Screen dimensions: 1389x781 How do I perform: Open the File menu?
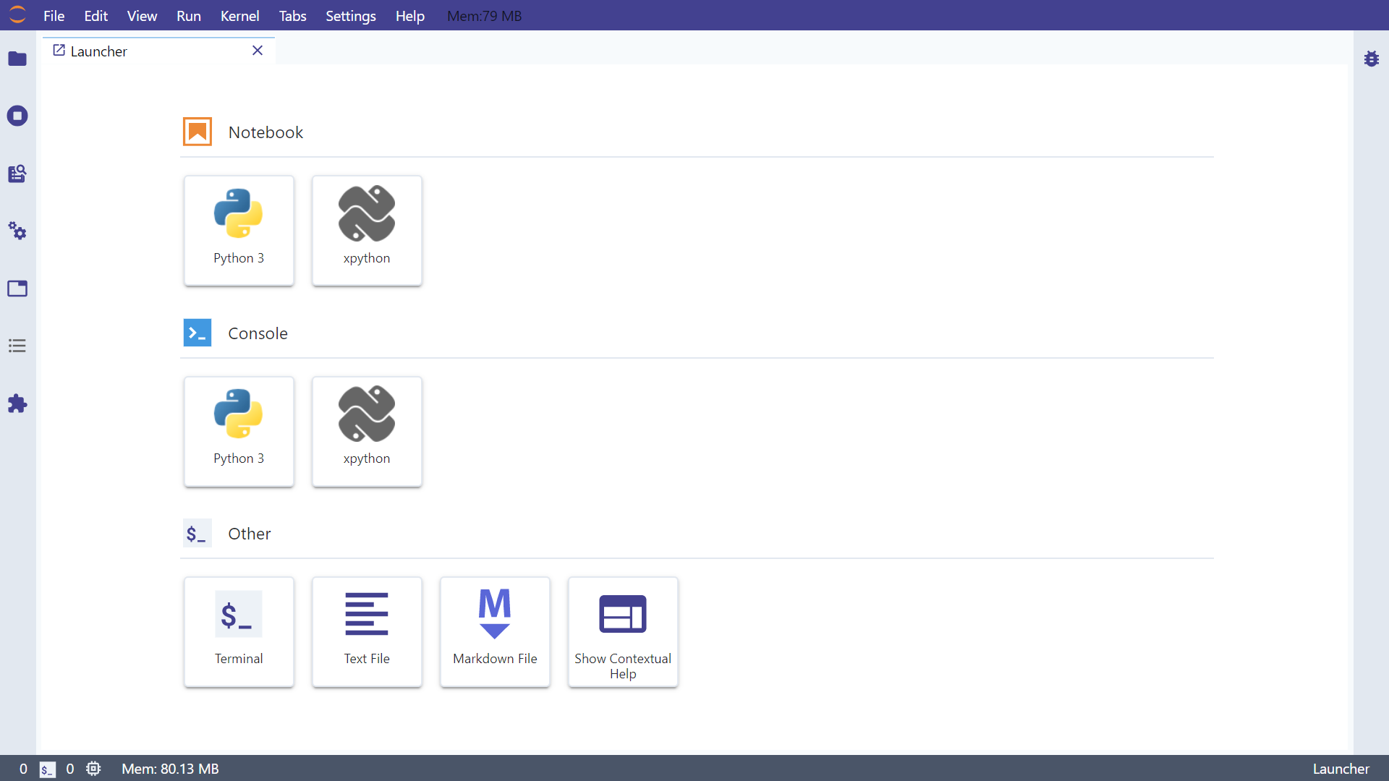(54, 15)
